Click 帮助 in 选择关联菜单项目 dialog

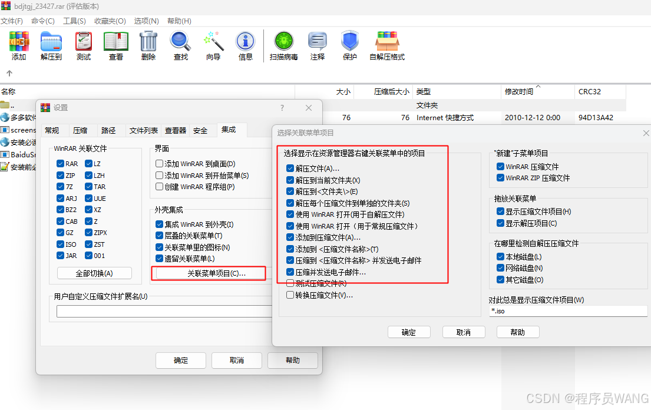click(x=518, y=332)
